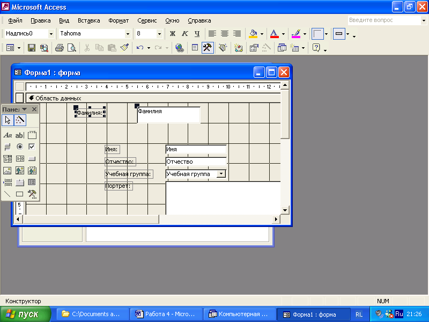
Task: Select the Image tool in toolbox
Action: click(8, 171)
